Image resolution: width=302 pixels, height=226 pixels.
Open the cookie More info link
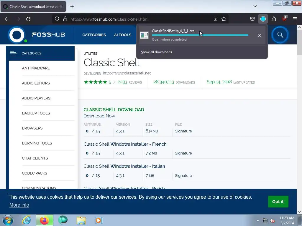tap(19, 205)
